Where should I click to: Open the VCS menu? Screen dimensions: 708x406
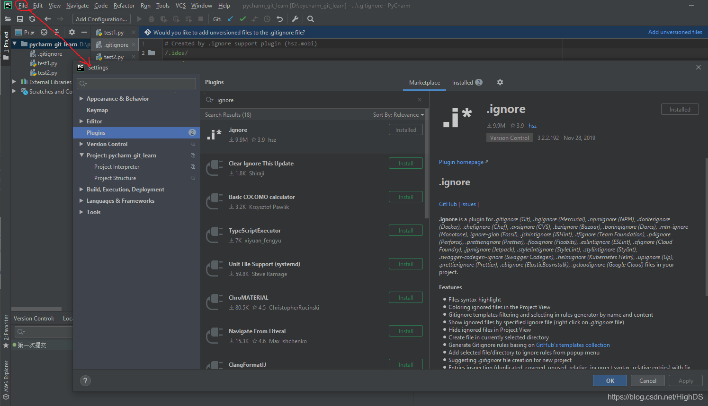coord(180,6)
